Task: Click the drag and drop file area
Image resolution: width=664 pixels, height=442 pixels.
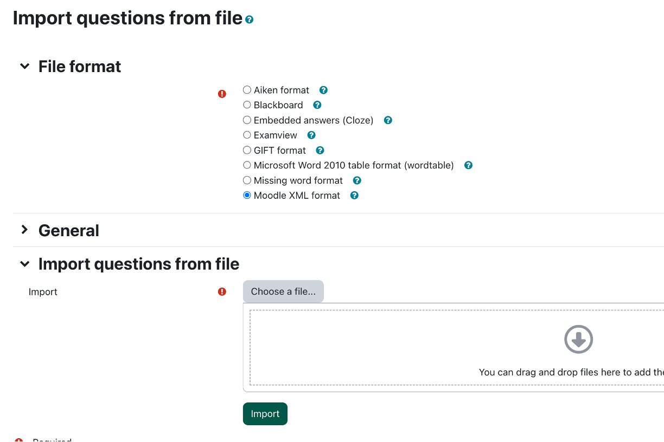Action: point(456,347)
